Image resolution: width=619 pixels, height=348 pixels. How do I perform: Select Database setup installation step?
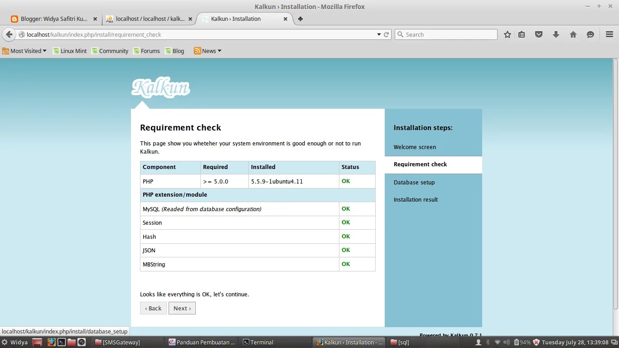coord(414,182)
